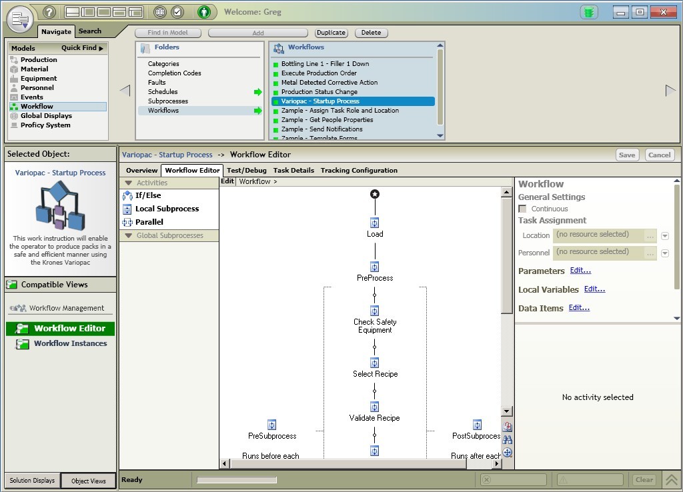This screenshot has width=683, height=492.
Task: Add an If/Else activity
Action: click(148, 195)
